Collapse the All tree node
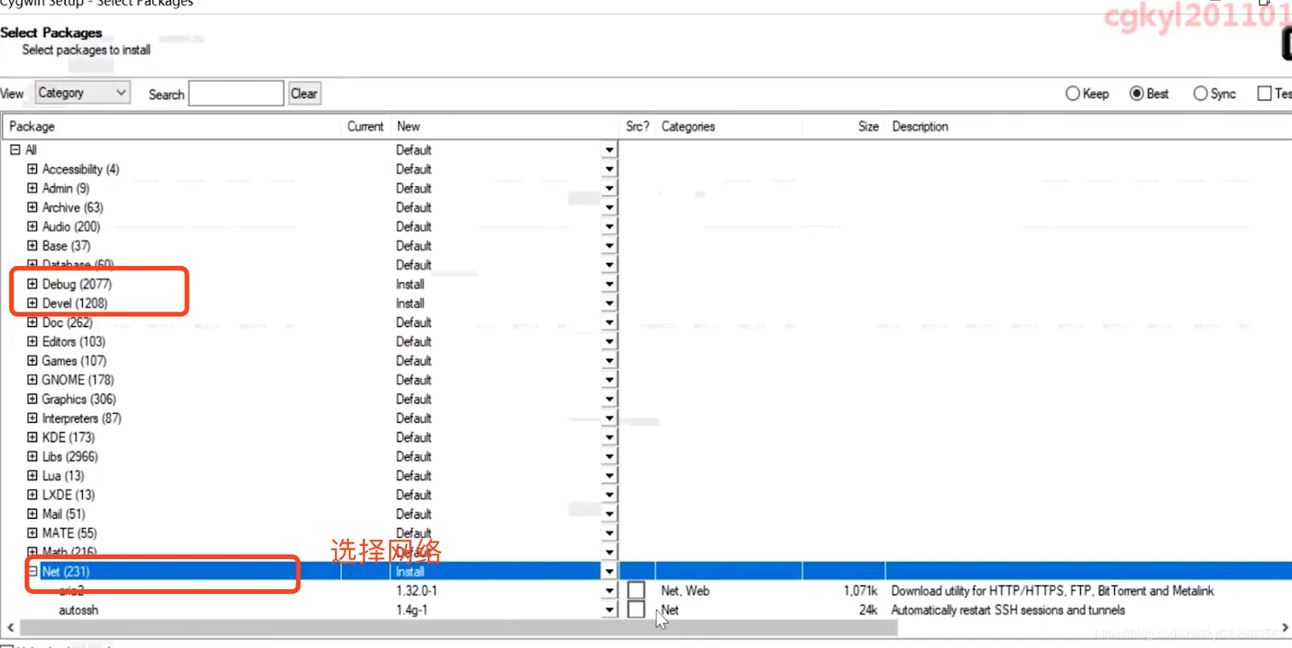 coord(15,150)
